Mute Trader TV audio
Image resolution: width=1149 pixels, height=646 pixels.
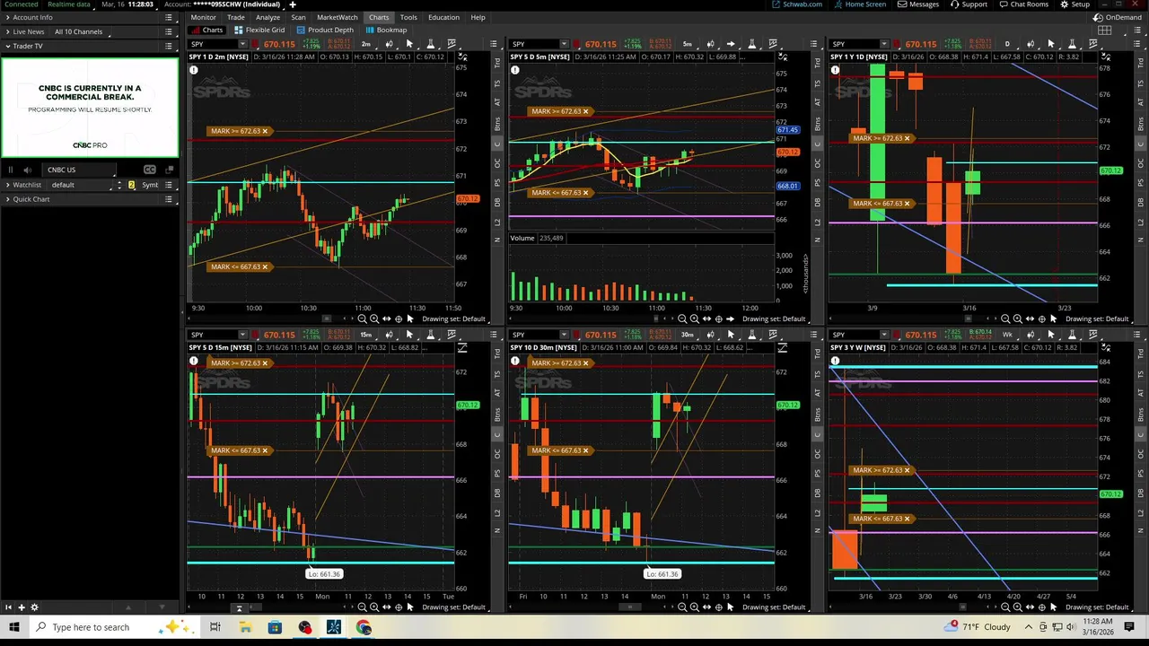click(27, 170)
